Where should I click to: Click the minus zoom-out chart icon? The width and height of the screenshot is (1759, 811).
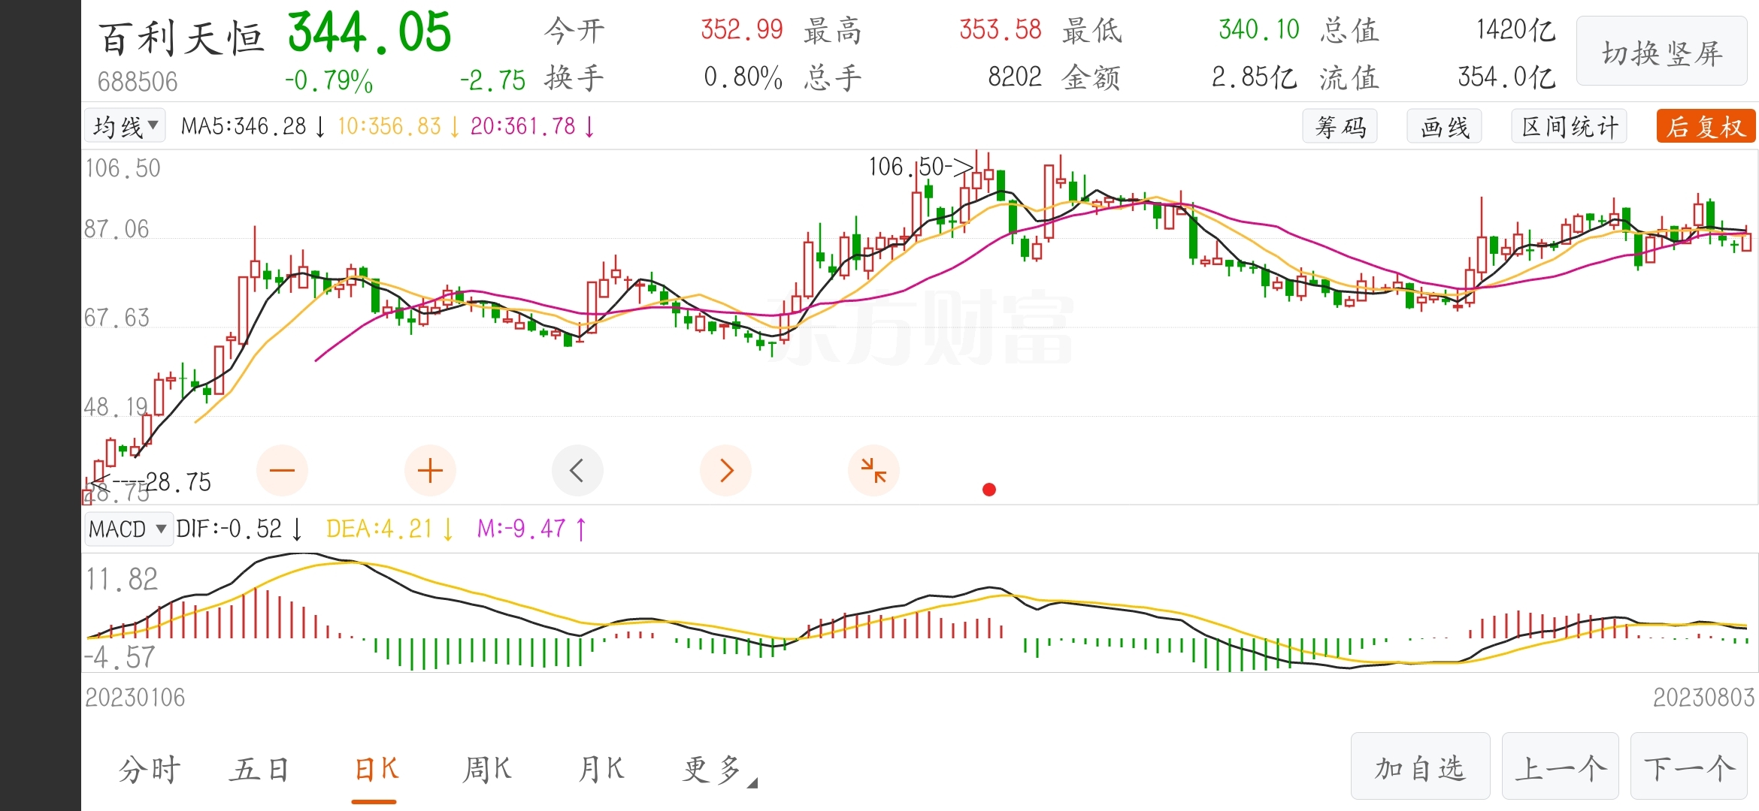click(x=282, y=471)
